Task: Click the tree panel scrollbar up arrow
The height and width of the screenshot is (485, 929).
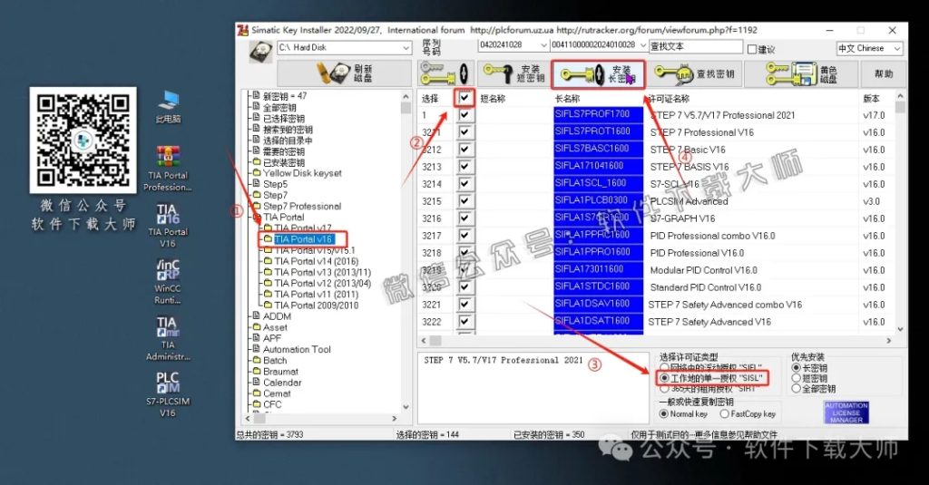Action: (406, 96)
